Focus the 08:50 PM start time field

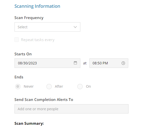point(109,63)
